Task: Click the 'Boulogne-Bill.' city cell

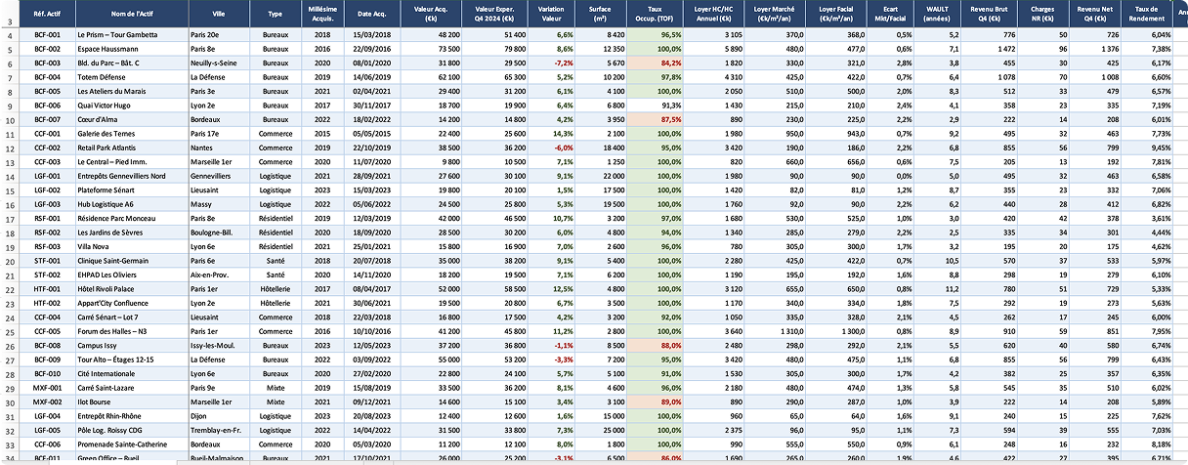Action: [218, 232]
